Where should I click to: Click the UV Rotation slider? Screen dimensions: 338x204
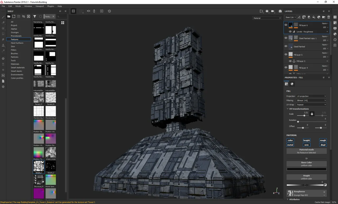(x=312, y=122)
